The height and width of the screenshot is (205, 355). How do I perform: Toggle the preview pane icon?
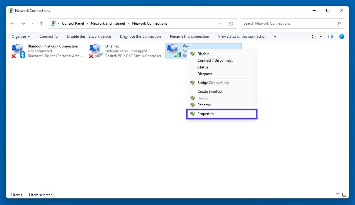tap(331, 36)
